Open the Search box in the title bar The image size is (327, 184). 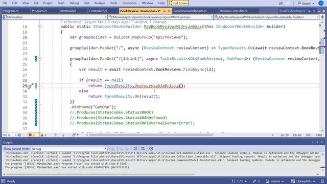click(x=306, y=4)
